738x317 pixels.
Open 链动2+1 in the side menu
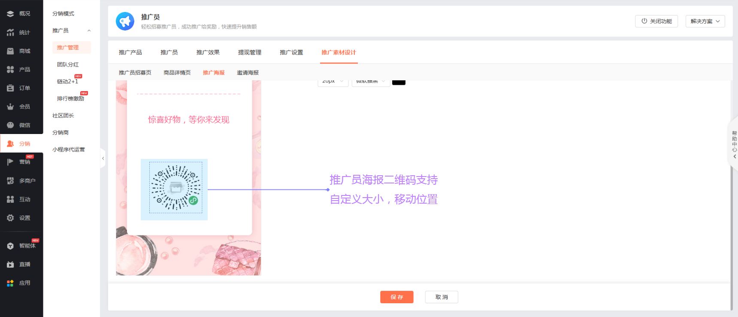pyautogui.click(x=68, y=82)
